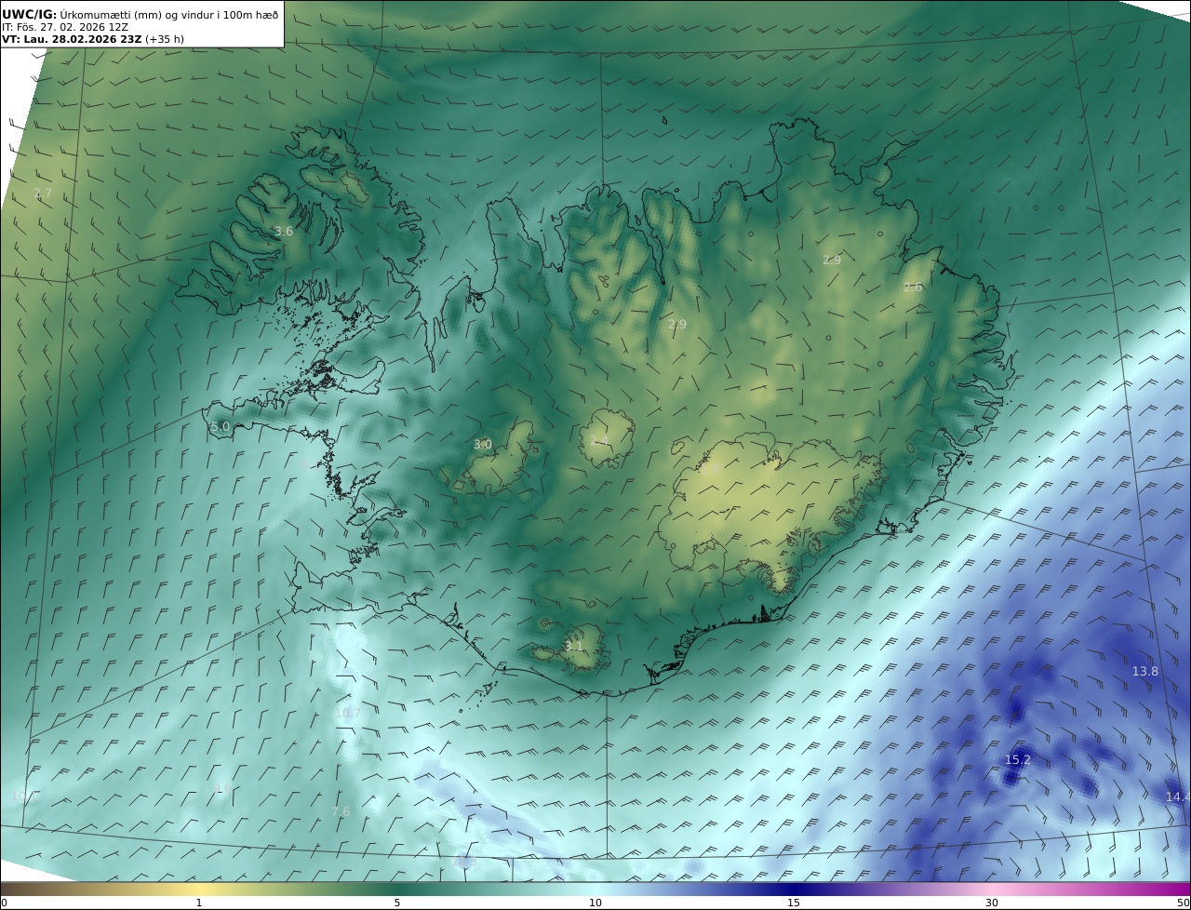The image size is (1191, 910).
Task: Click the legend tick label 30
Action: (992, 903)
